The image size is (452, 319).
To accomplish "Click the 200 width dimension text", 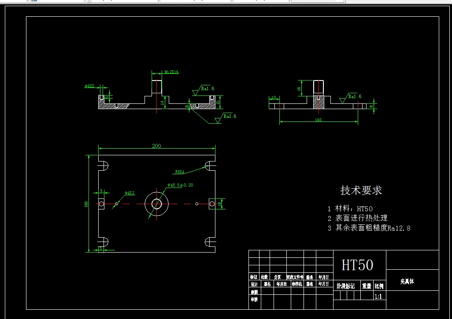I will tap(156, 146).
